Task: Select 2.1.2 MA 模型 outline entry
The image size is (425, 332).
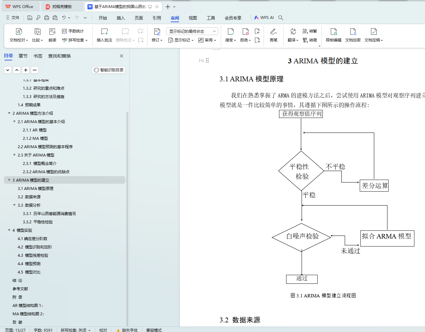Action: (35, 138)
